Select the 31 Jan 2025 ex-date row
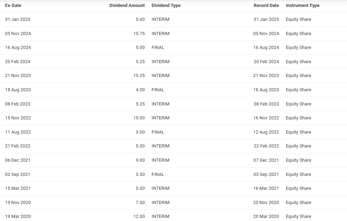Screen dimensions: 347x221 click(x=174, y=19)
